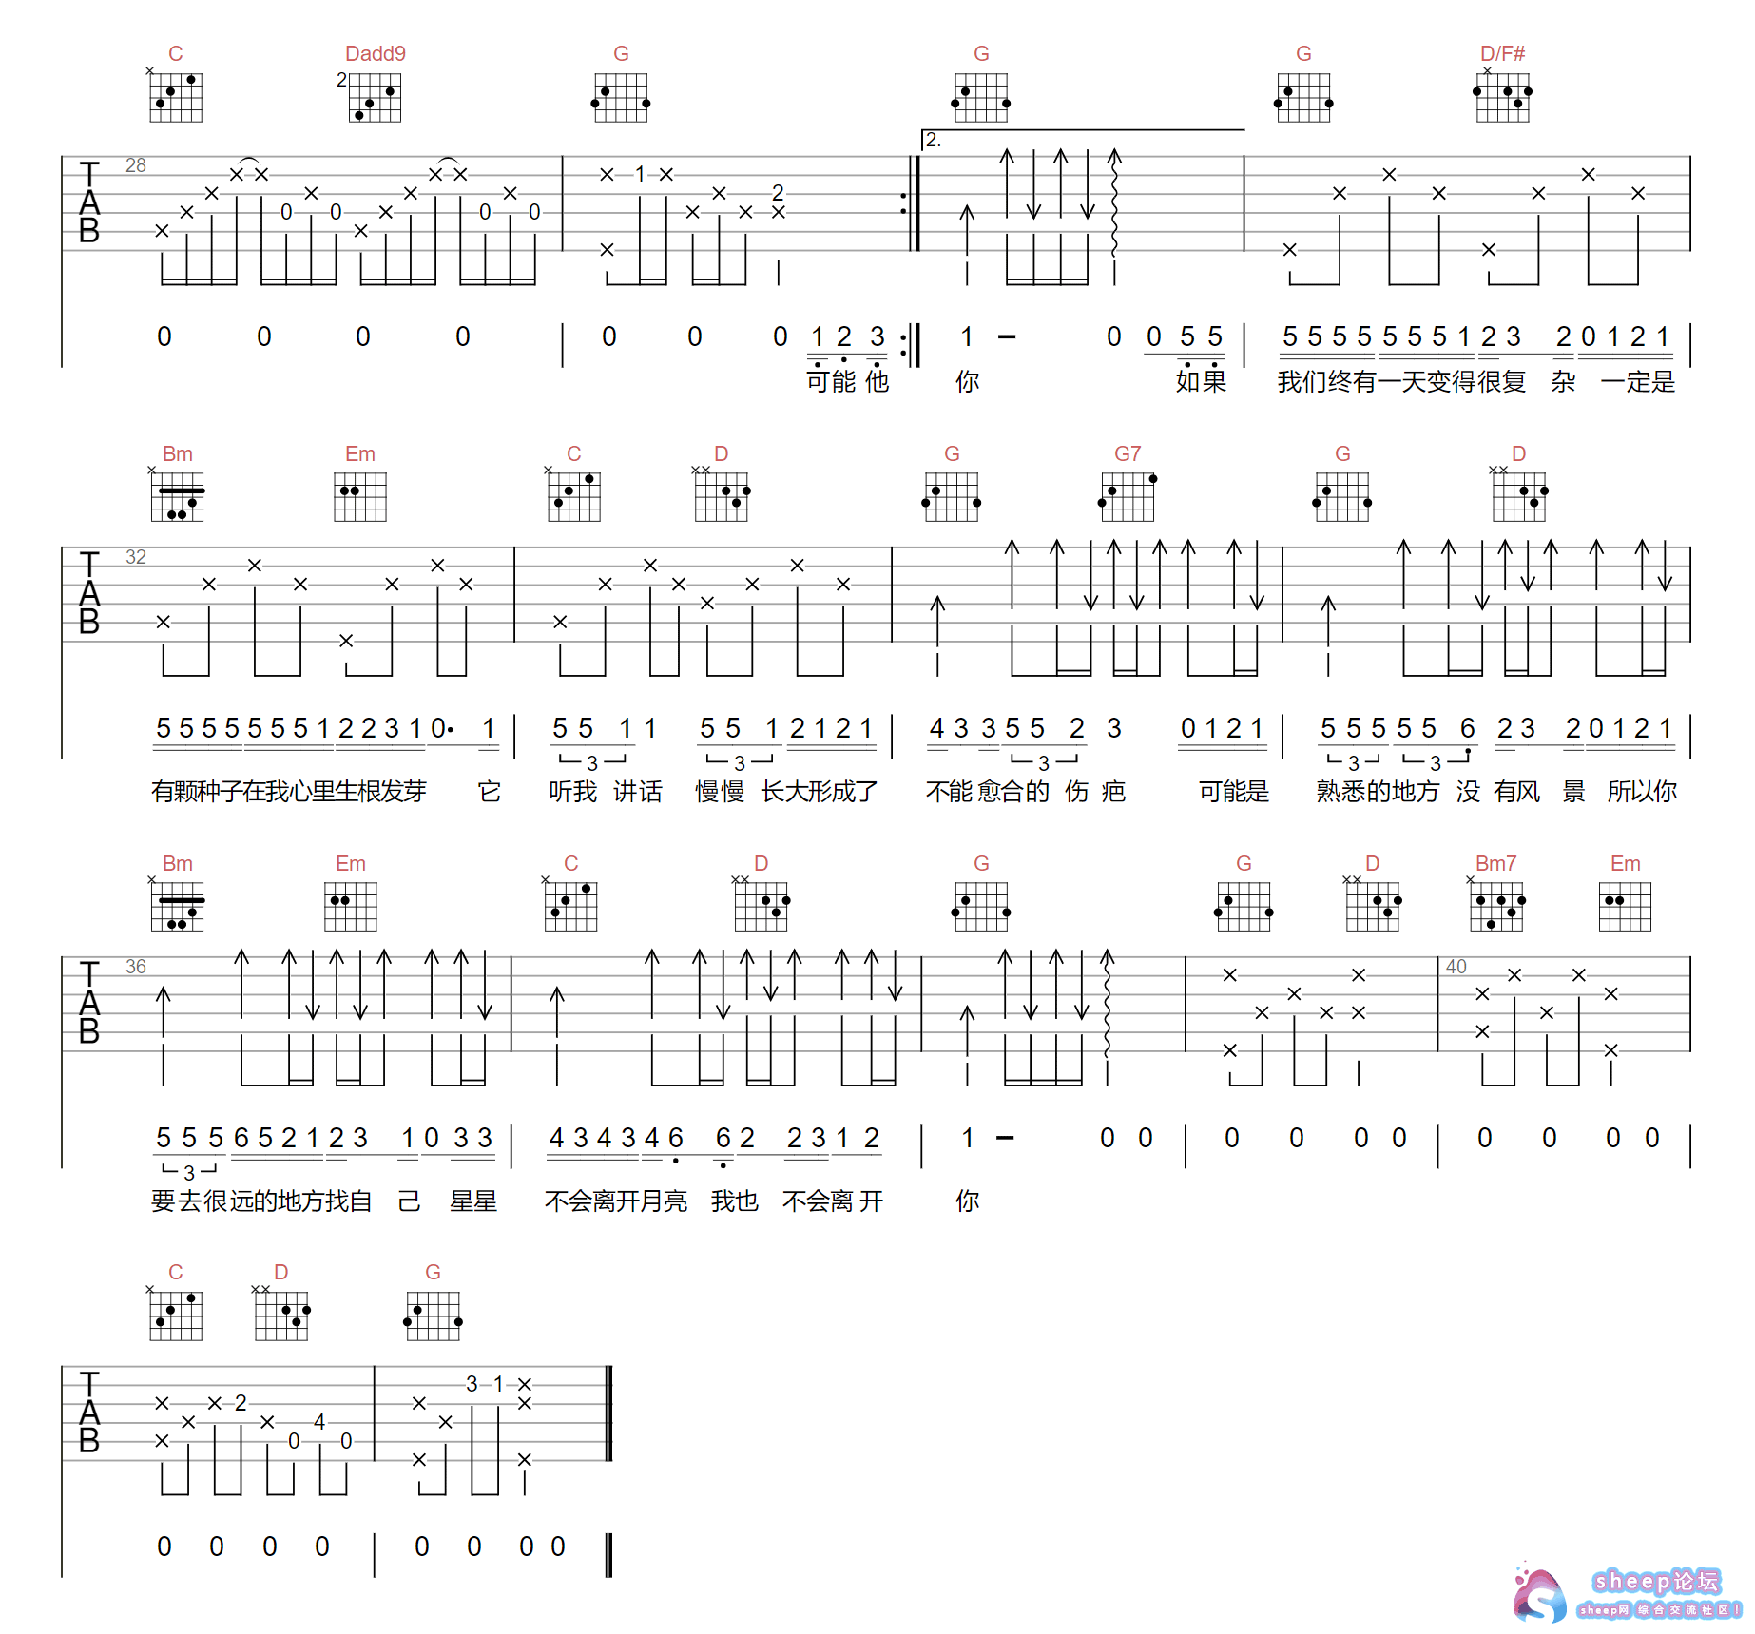Click the lyric 慢慢

click(x=720, y=792)
